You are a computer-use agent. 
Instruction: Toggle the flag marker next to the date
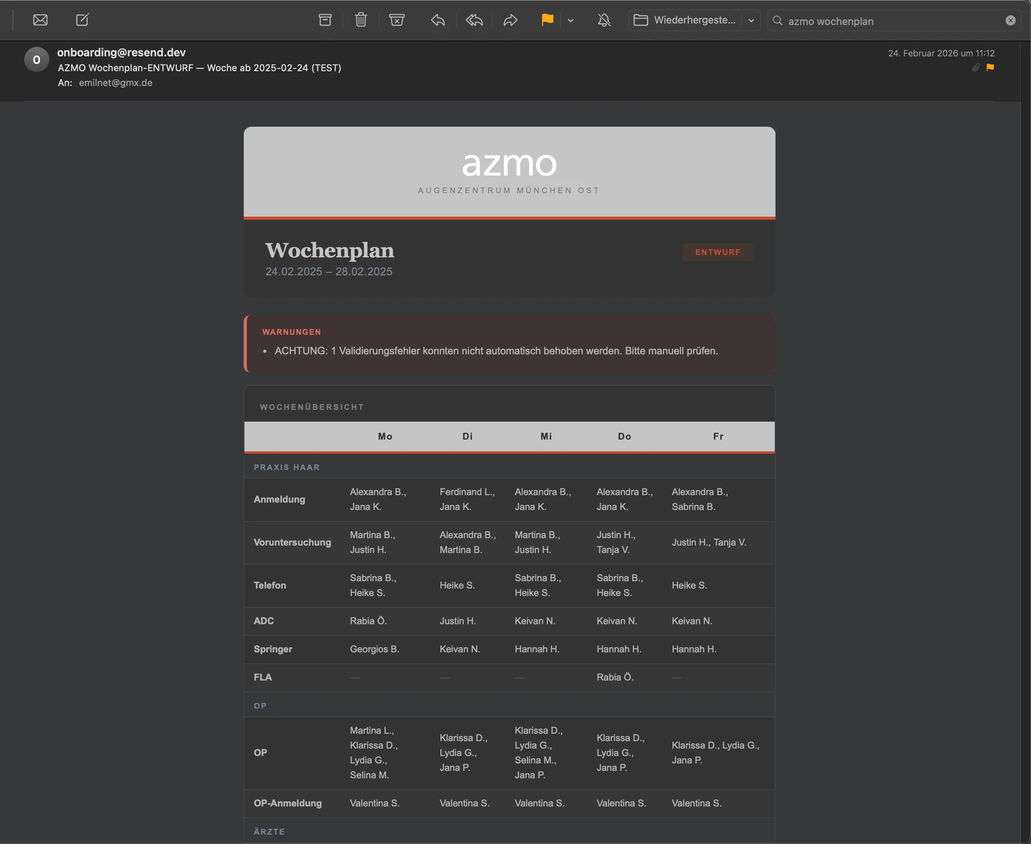click(x=991, y=68)
